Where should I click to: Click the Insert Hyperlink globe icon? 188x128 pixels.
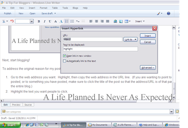(115, 21)
